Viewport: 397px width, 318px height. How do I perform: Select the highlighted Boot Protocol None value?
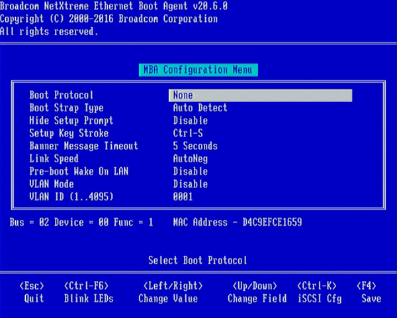pos(260,95)
